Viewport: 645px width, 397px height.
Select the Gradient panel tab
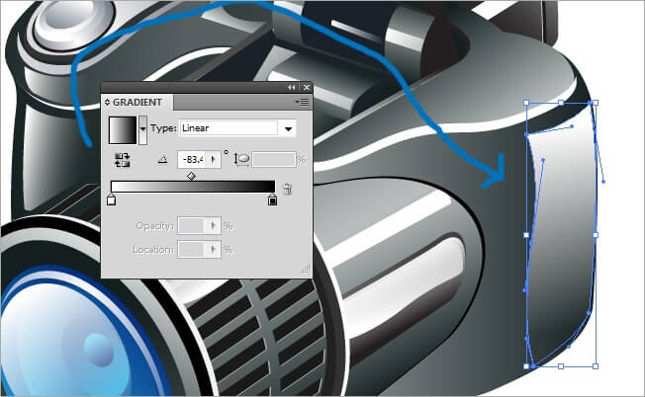[137, 103]
